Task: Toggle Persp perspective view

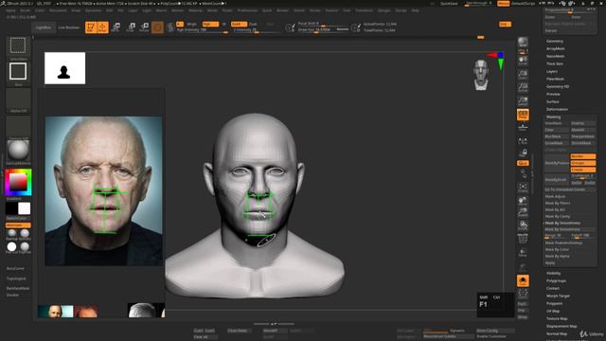Action: [523, 115]
